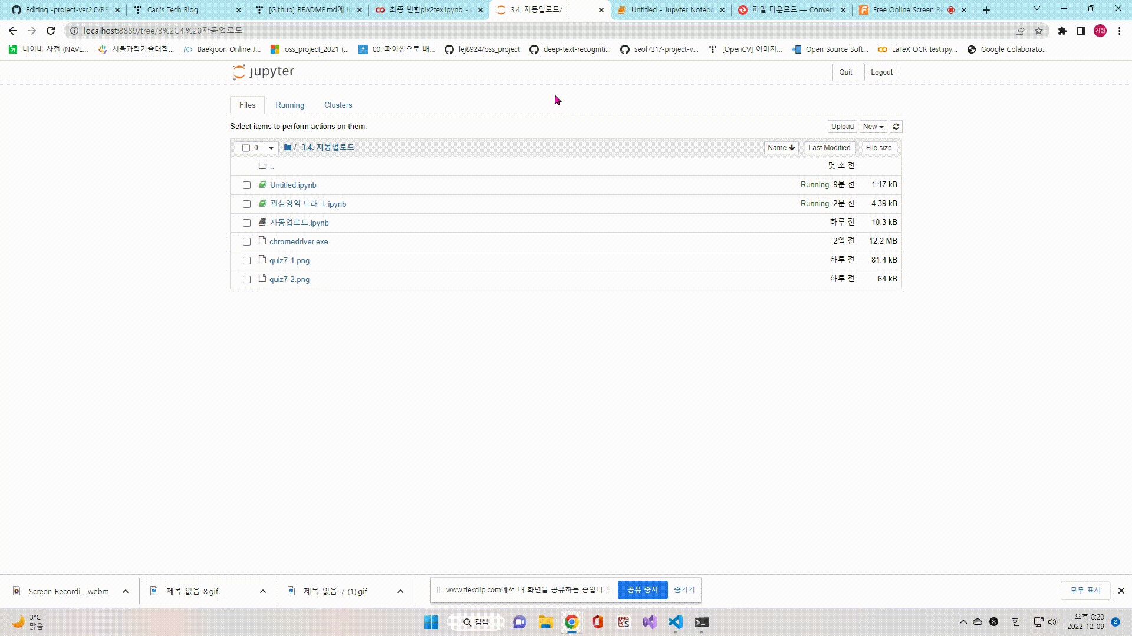The image size is (1132, 636).
Task: Tick the checkbox for 관심영역 드래그.ipynb
Action: click(x=246, y=204)
